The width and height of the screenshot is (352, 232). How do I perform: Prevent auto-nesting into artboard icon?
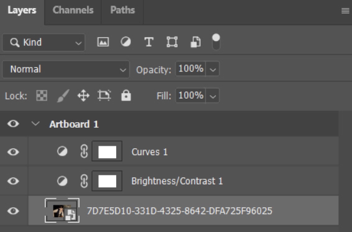[x=104, y=96]
